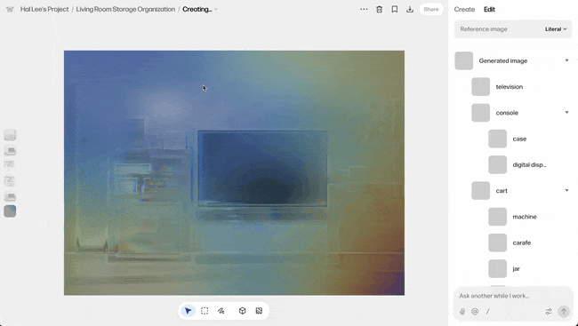The height and width of the screenshot is (326, 578).
Task: Collapse the Generated image layer group
Action: tap(566, 60)
